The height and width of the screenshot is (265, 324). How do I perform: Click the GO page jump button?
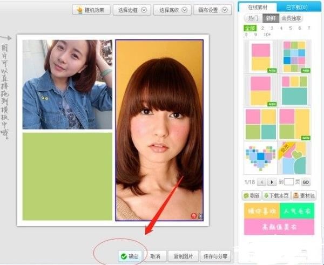tap(306, 182)
